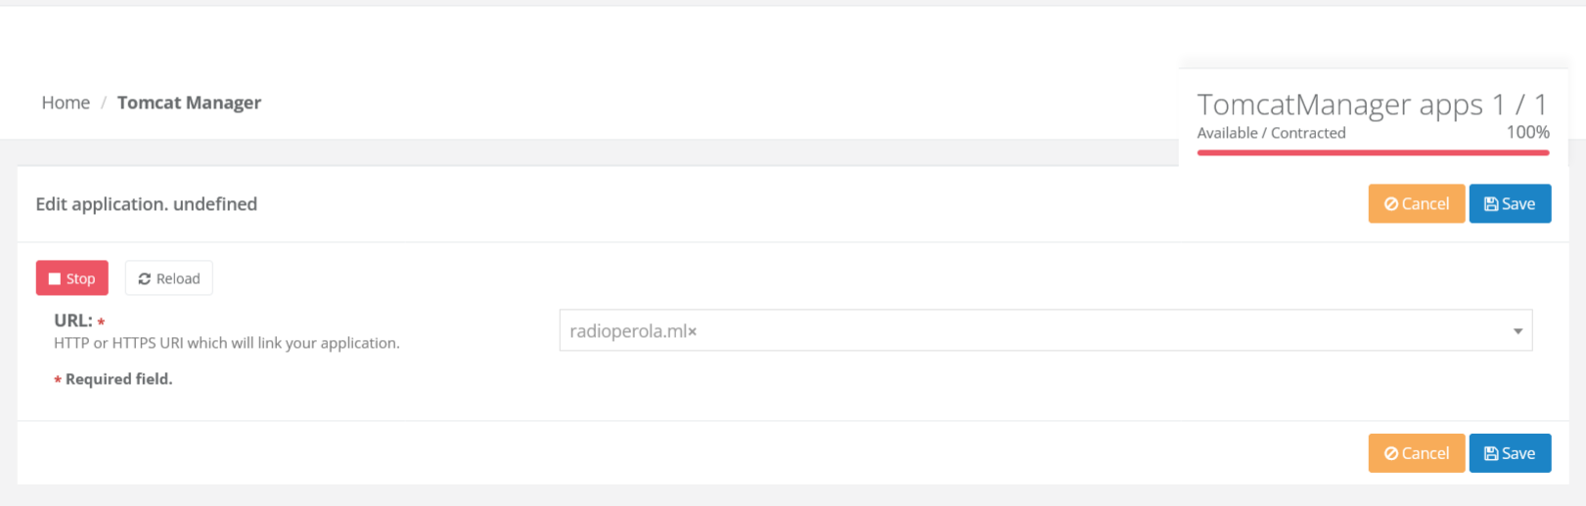Click the floppy disk icon in top Save button
The width and height of the screenshot is (1586, 506).
(x=1491, y=204)
